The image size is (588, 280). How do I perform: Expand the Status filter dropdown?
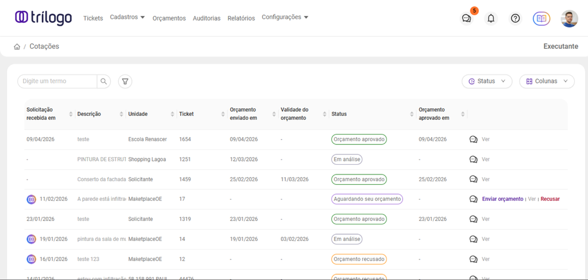[x=487, y=81]
